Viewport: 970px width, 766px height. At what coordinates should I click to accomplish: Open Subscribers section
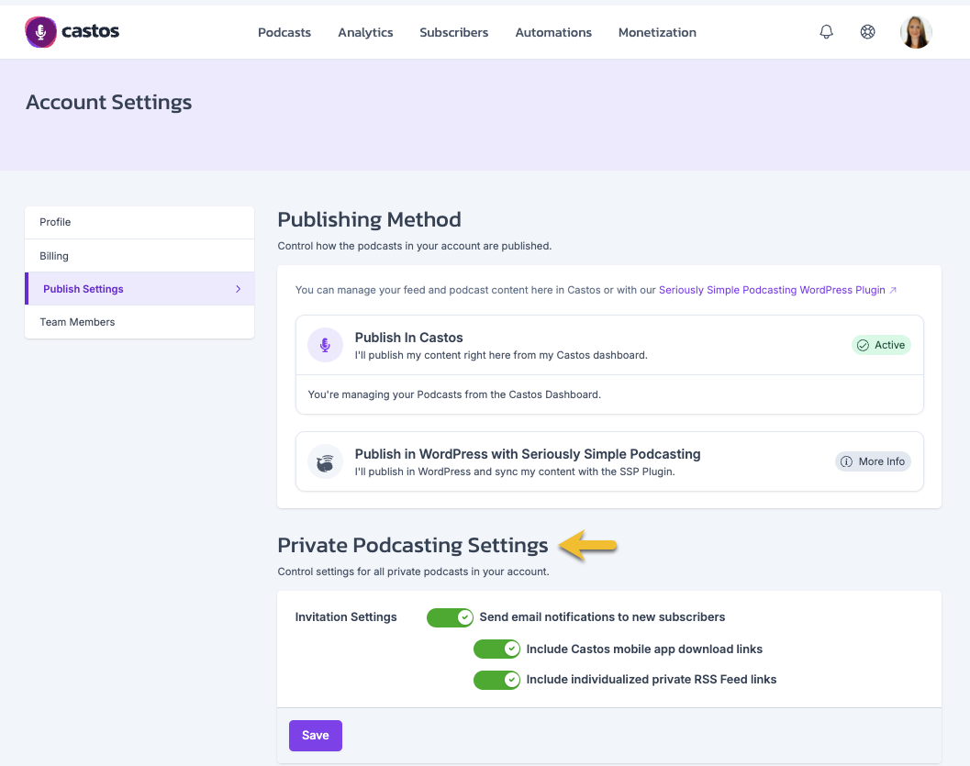[453, 32]
